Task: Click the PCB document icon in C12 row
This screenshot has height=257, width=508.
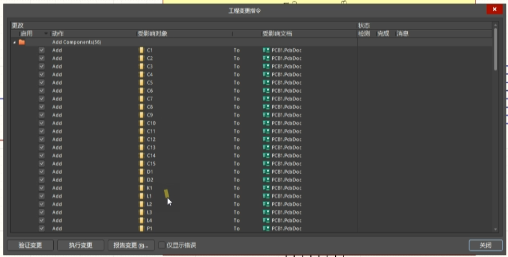Action: point(266,139)
